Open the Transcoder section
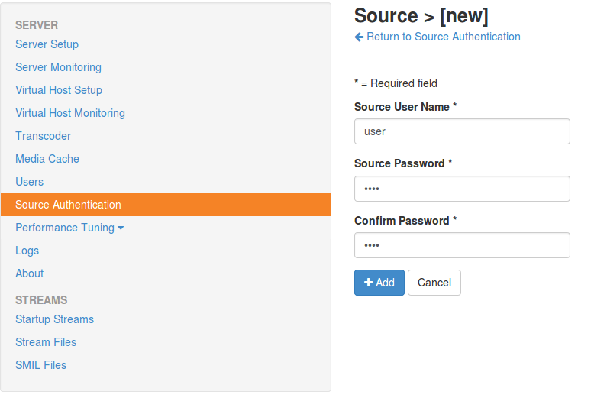Image resolution: width=607 pixels, height=398 pixels. pyautogui.click(x=43, y=136)
